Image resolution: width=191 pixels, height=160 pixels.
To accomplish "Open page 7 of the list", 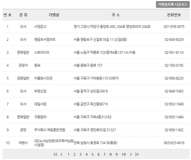I will pyautogui.click(x=104, y=154).
